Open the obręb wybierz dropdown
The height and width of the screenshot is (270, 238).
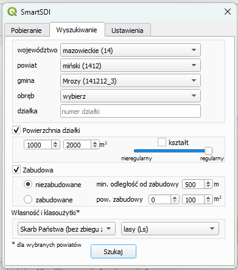click(x=130, y=96)
